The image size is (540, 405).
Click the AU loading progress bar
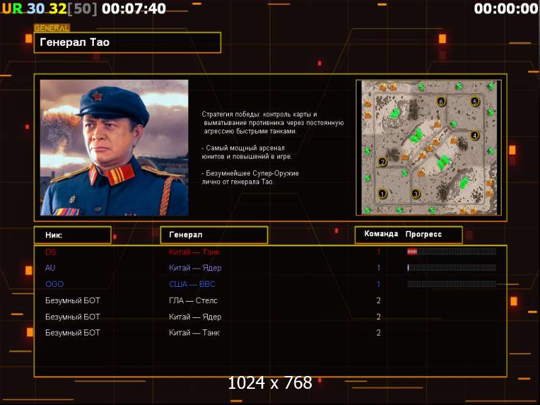tap(452, 267)
